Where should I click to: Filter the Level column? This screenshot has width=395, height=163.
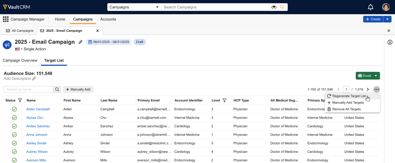[x=224, y=100]
